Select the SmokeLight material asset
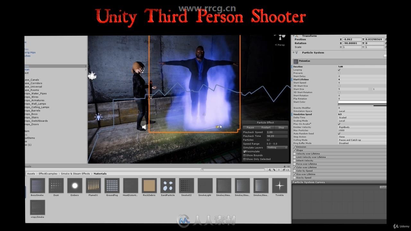The width and height of the screenshot is (411, 231). pos(205,186)
